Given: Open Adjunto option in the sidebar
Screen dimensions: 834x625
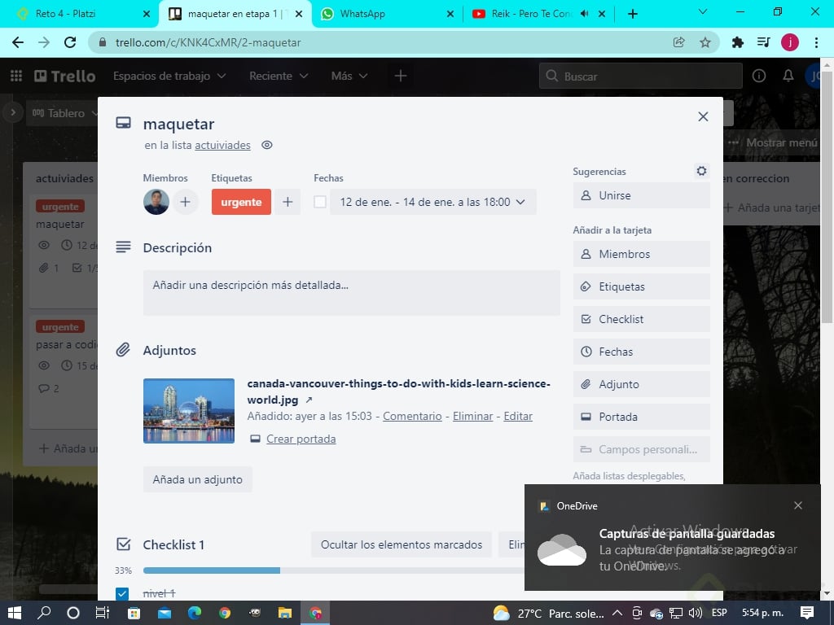Looking at the screenshot, I should click(x=640, y=384).
